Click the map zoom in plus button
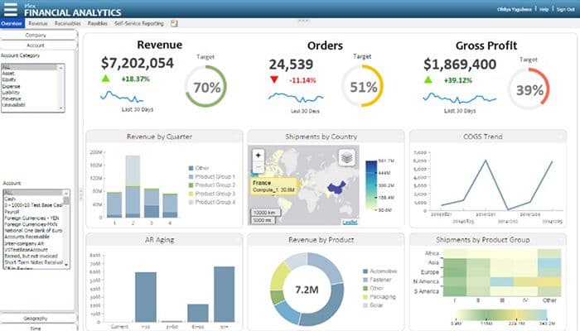 [258, 155]
